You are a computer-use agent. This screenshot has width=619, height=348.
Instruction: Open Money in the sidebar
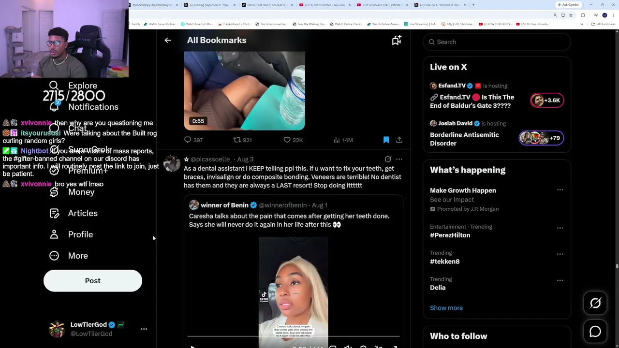point(72,192)
